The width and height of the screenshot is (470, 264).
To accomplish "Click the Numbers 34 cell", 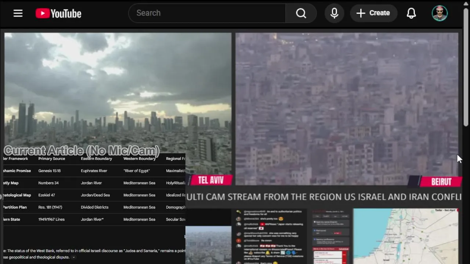I will point(48,183).
